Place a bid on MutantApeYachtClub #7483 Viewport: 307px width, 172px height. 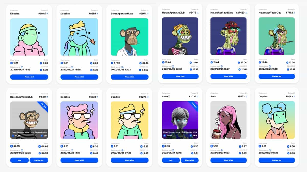(x=277, y=76)
